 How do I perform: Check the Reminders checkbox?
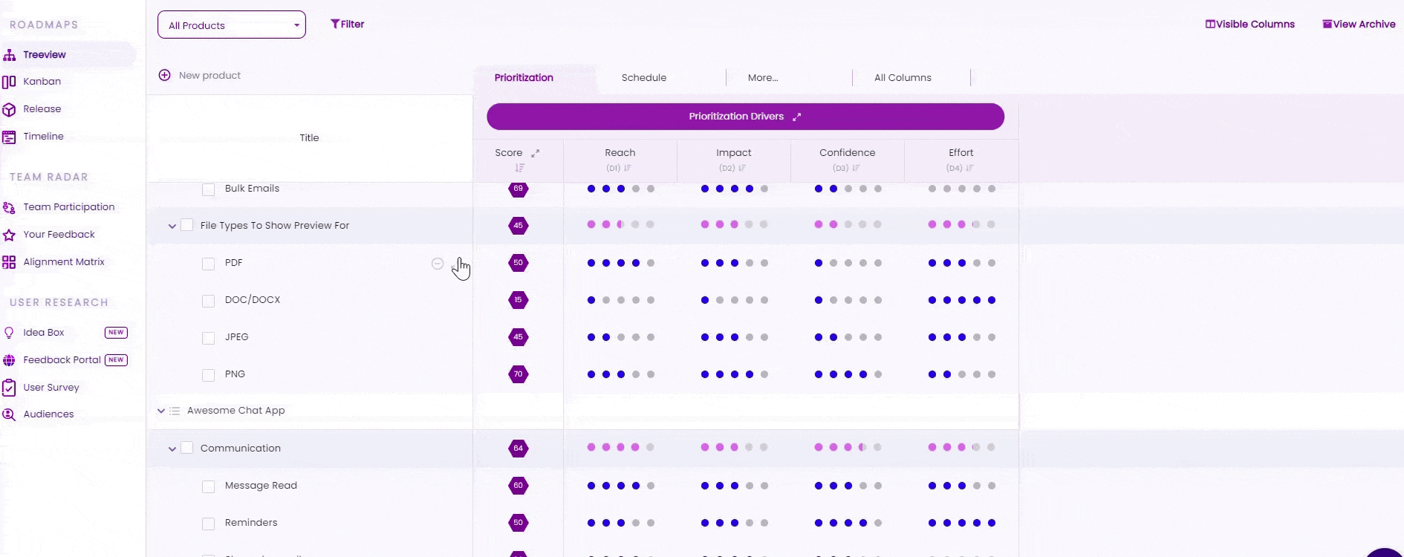click(x=209, y=524)
